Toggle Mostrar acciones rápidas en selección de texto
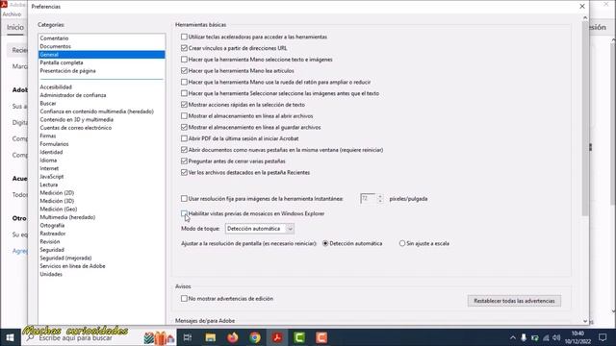 [x=184, y=105]
